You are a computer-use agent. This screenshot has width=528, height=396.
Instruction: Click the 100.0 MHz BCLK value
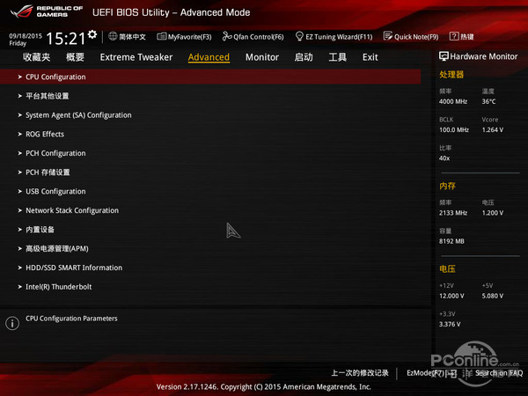click(454, 129)
